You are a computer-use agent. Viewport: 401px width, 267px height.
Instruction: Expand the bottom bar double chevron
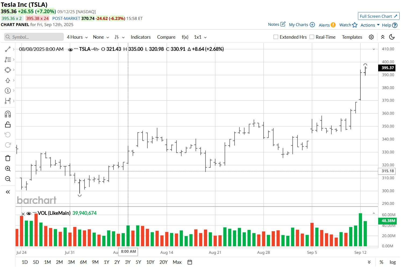coord(369,262)
